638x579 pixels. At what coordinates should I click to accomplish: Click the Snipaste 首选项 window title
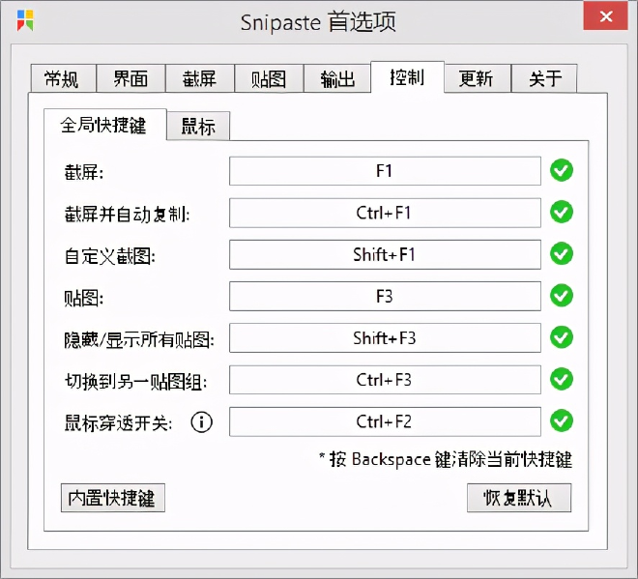tap(318, 21)
